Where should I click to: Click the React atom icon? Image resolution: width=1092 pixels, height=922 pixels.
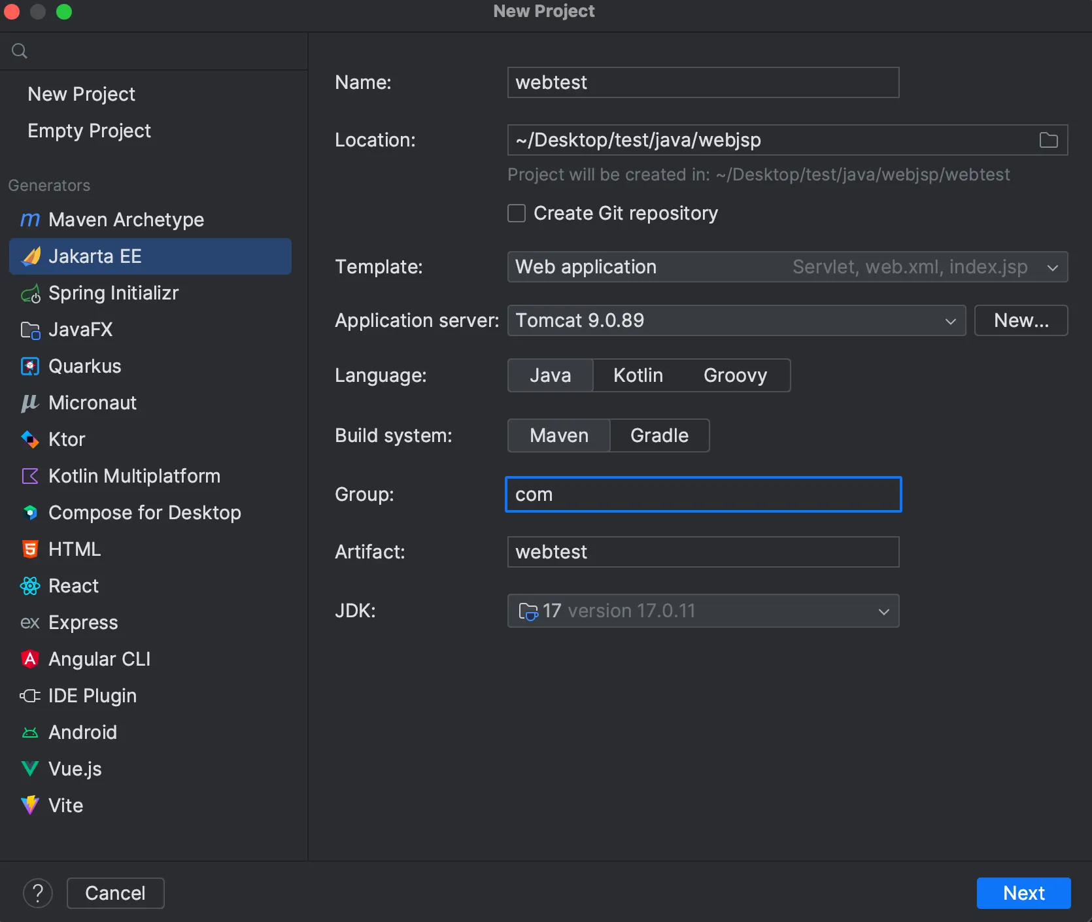coord(30,586)
